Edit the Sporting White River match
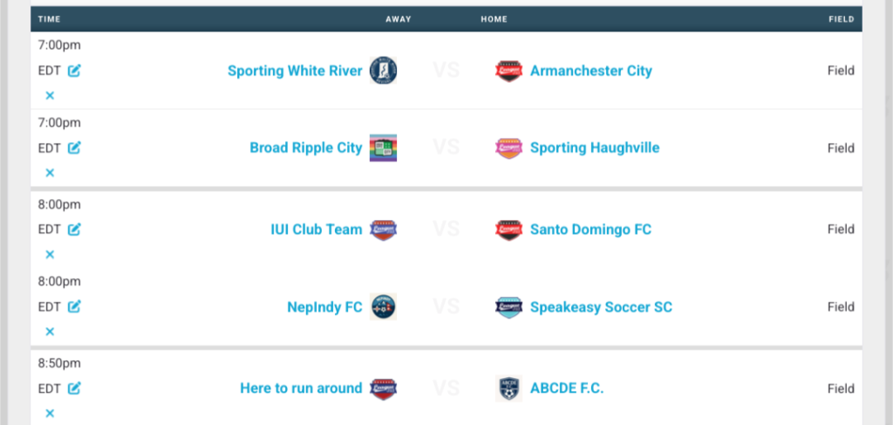This screenshot has height=425, width=893. (74, 71)
